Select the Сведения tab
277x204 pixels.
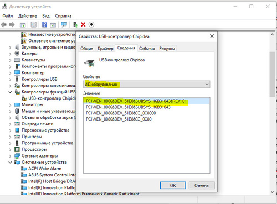click(x=126, y=48)
